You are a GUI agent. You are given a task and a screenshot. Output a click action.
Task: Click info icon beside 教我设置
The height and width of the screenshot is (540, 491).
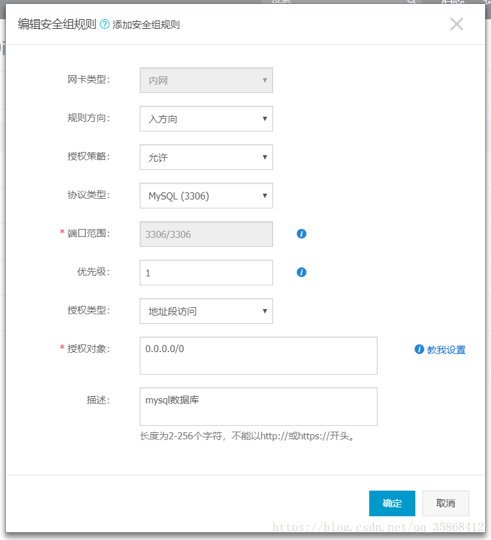[419, 350]
